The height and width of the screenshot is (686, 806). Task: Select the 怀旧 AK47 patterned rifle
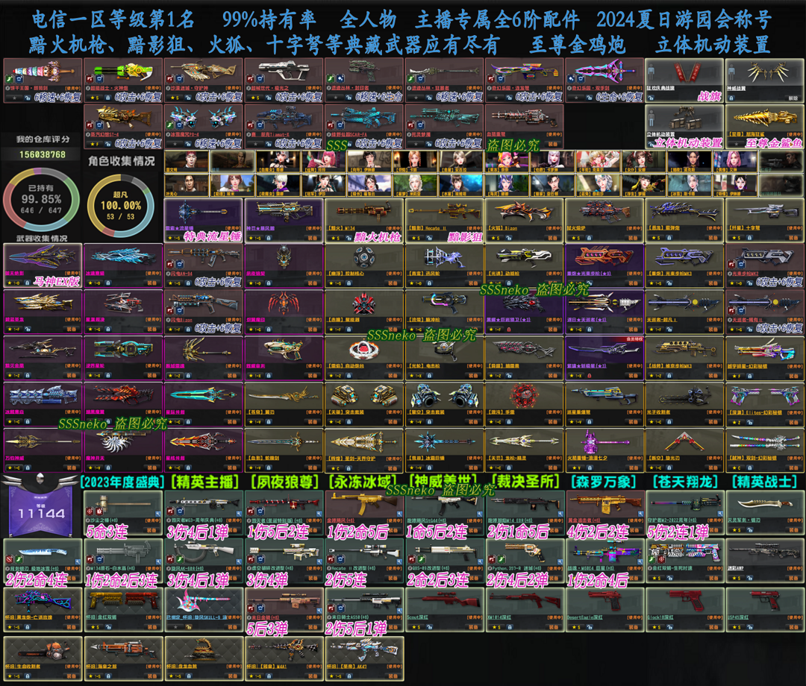click(x=364, y=658)
